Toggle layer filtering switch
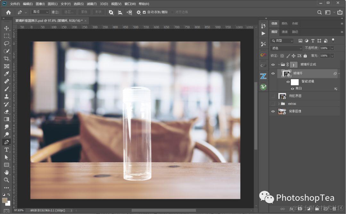The width and height of the screenshot is (346, 214). (333, 40)
